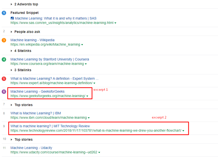The height and width of the screenshot is (157, 218).
Task: Click the red position 5 badge
Action: [4, 79]
